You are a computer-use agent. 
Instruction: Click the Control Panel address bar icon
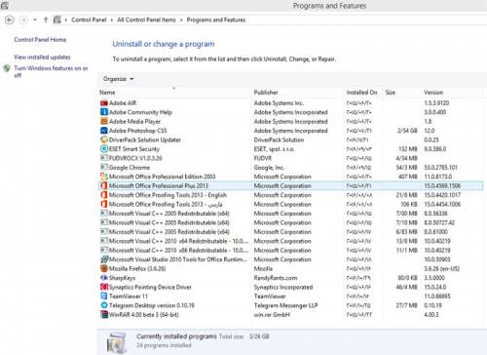57,20
